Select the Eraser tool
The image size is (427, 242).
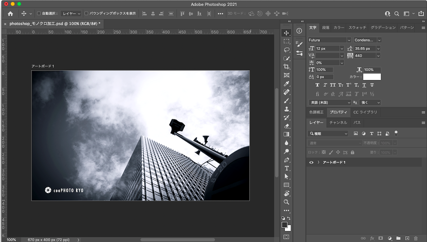point(286,126)
